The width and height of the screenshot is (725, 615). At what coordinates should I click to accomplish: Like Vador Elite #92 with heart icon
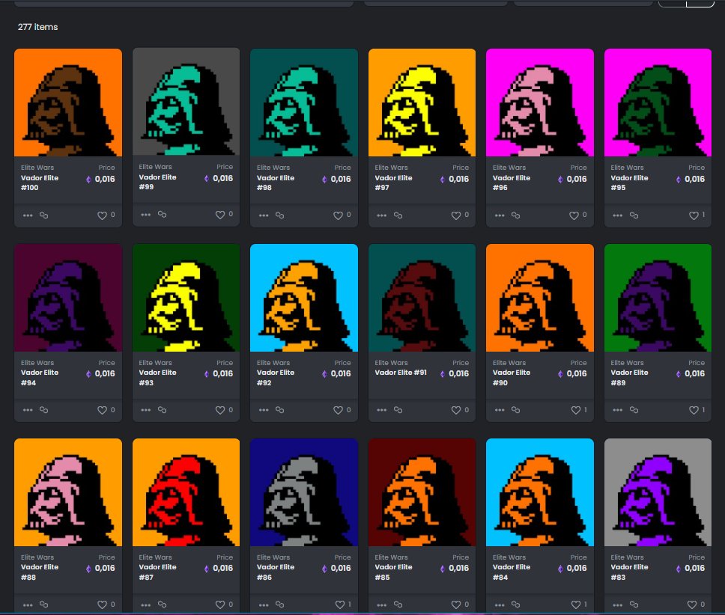click(338, 410)
